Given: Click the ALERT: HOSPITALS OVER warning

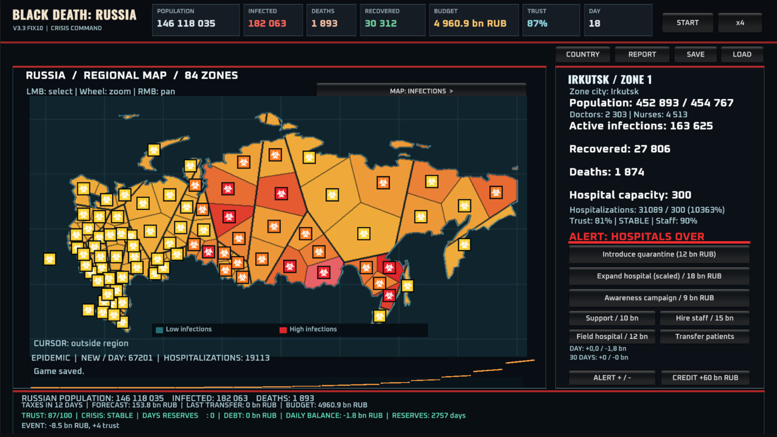Looking at the screenshot, I should pyautogui.click(x=637, y=236).
